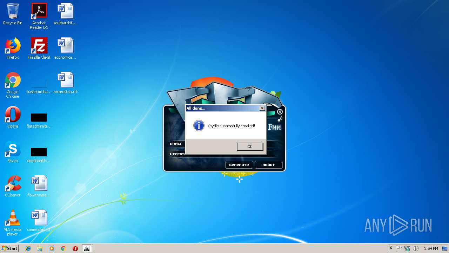This screenshot has width=449, height=253.
Task: Close the keygen with round X icon
Action: click(x=280, y=112)
